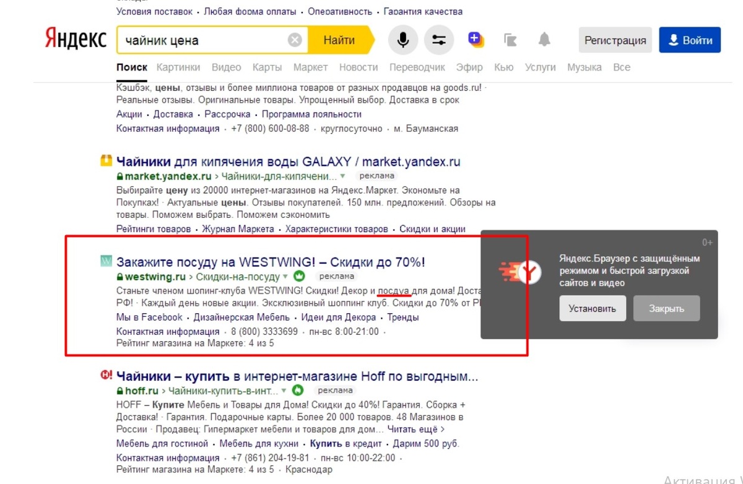Click green badge icon next to hoff.ru
Viewport: 743px width, 484px height.
[x=298, y=391]
